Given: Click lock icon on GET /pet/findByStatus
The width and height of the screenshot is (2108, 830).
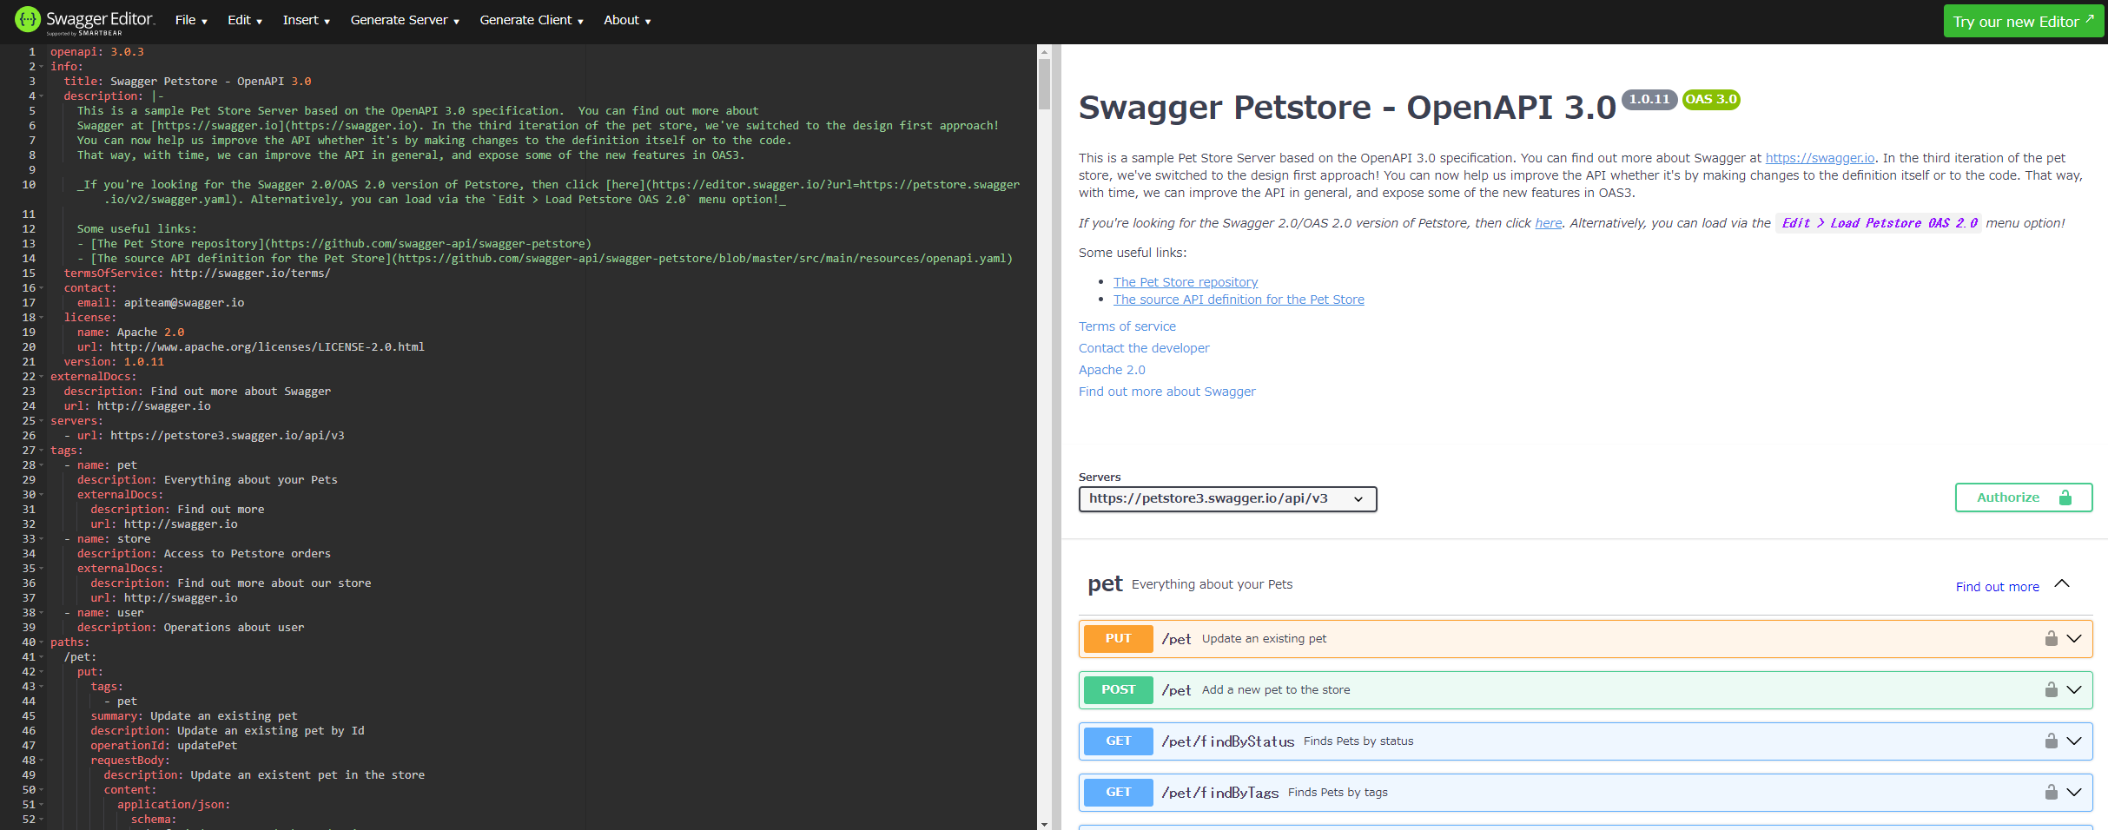Looking at the screenshot, I should 2051,741.
